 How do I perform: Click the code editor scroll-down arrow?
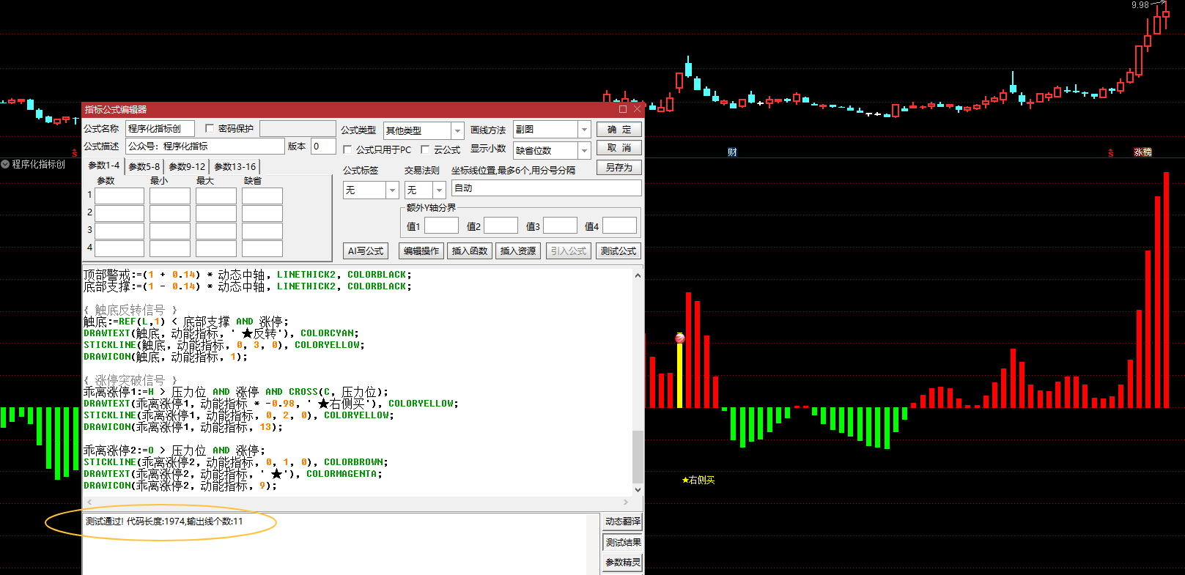coord(638,489)
